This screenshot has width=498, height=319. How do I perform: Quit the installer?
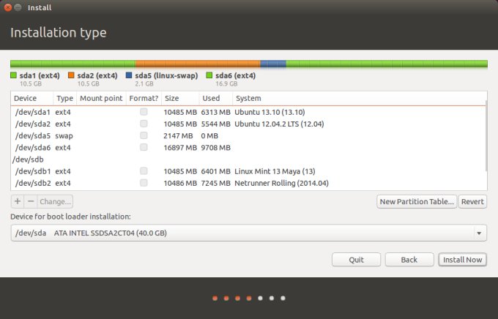pyautogui.click(x=356, y=260)
